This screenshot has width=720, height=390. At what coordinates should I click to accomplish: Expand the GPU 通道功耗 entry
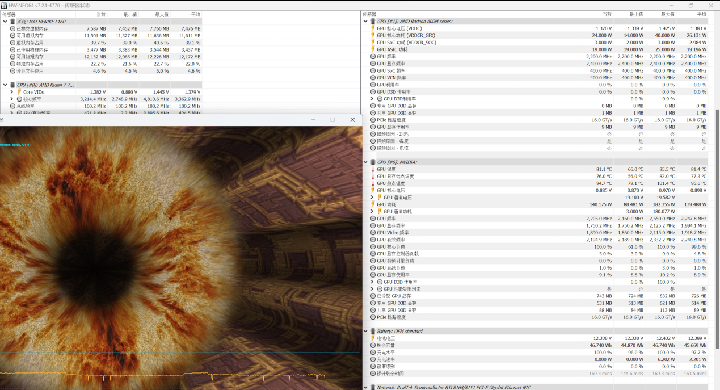tap(372, 212)
